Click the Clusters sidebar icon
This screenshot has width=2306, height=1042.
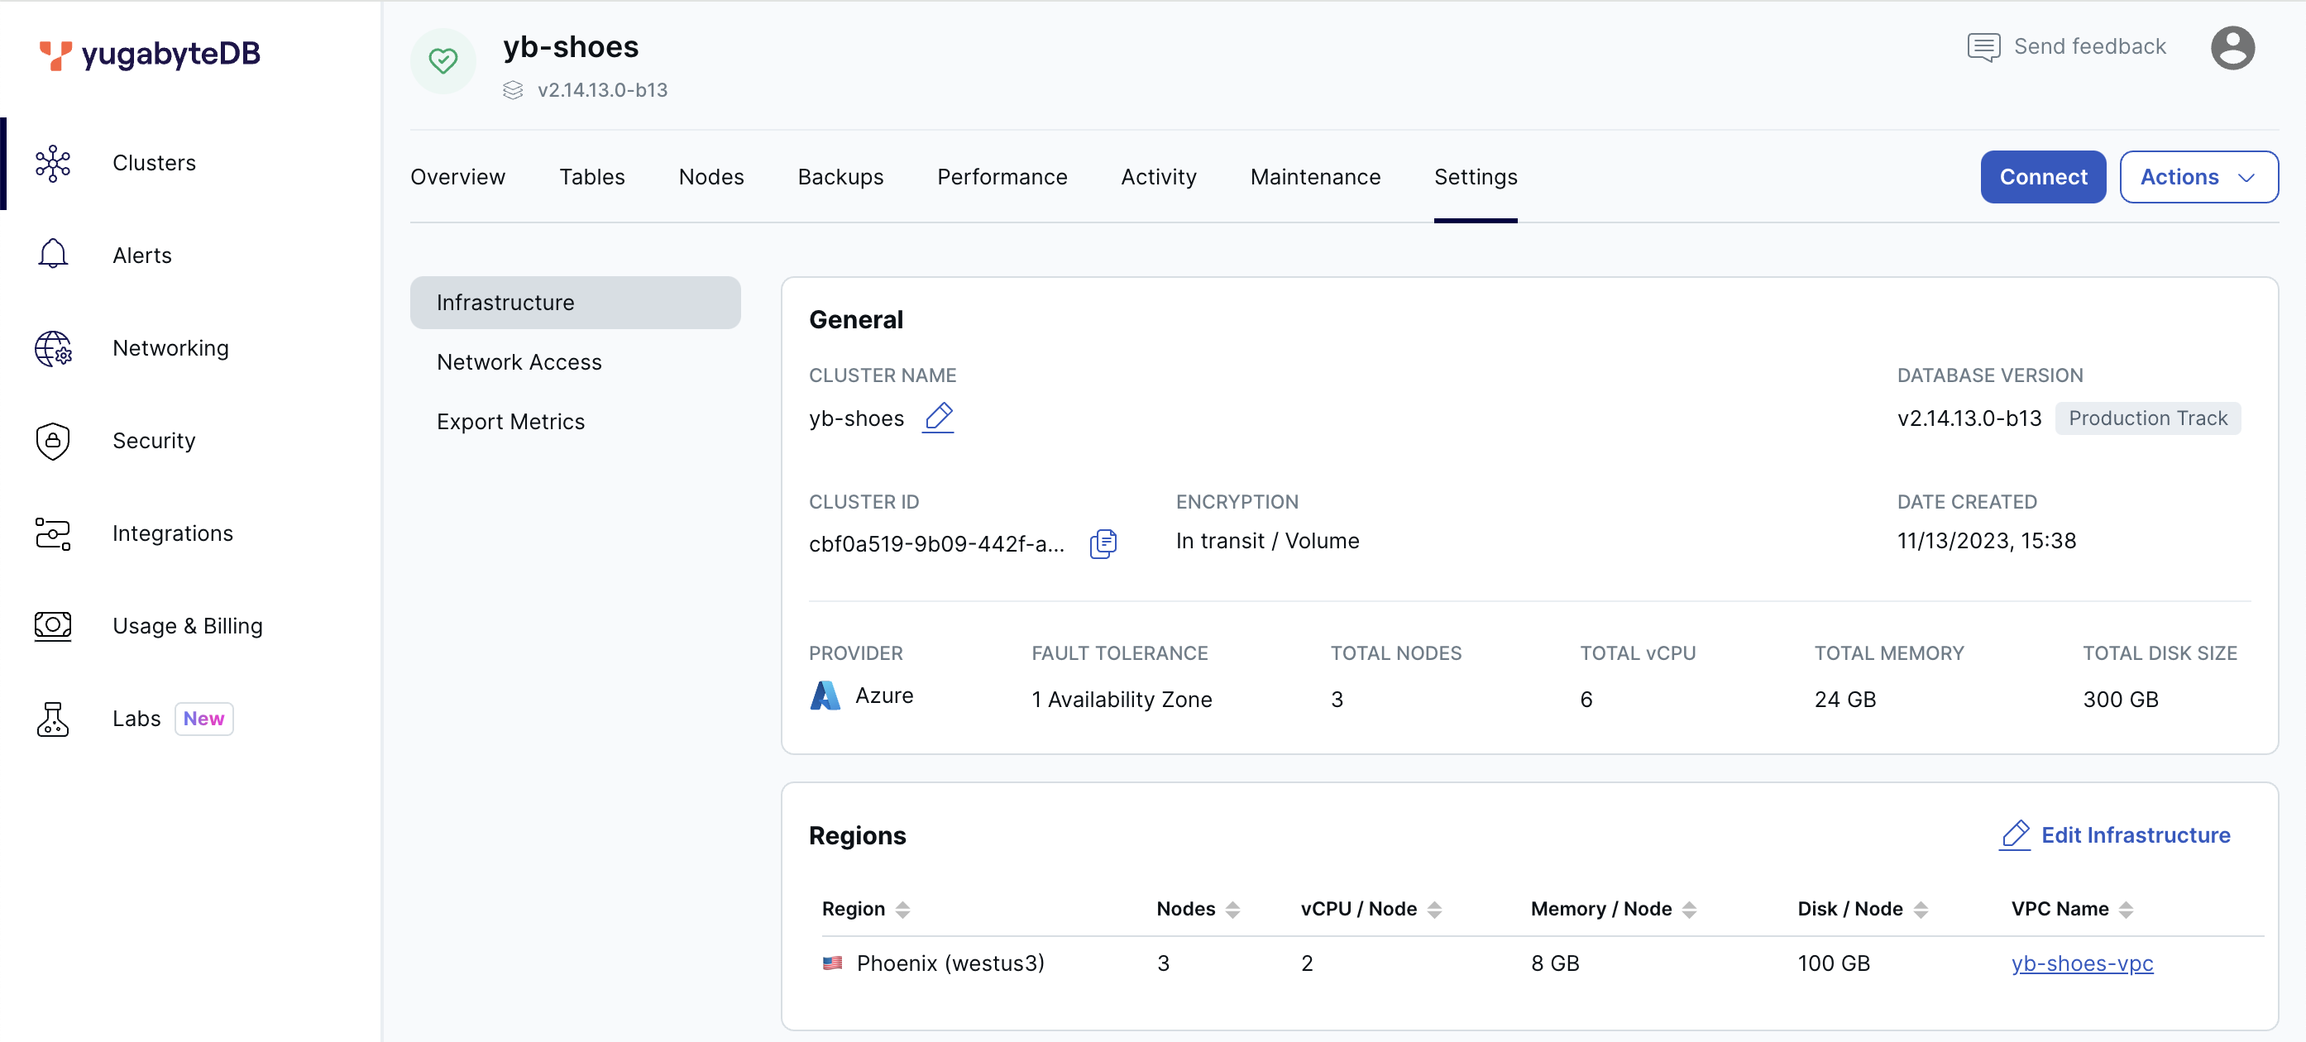pos(53,163)
